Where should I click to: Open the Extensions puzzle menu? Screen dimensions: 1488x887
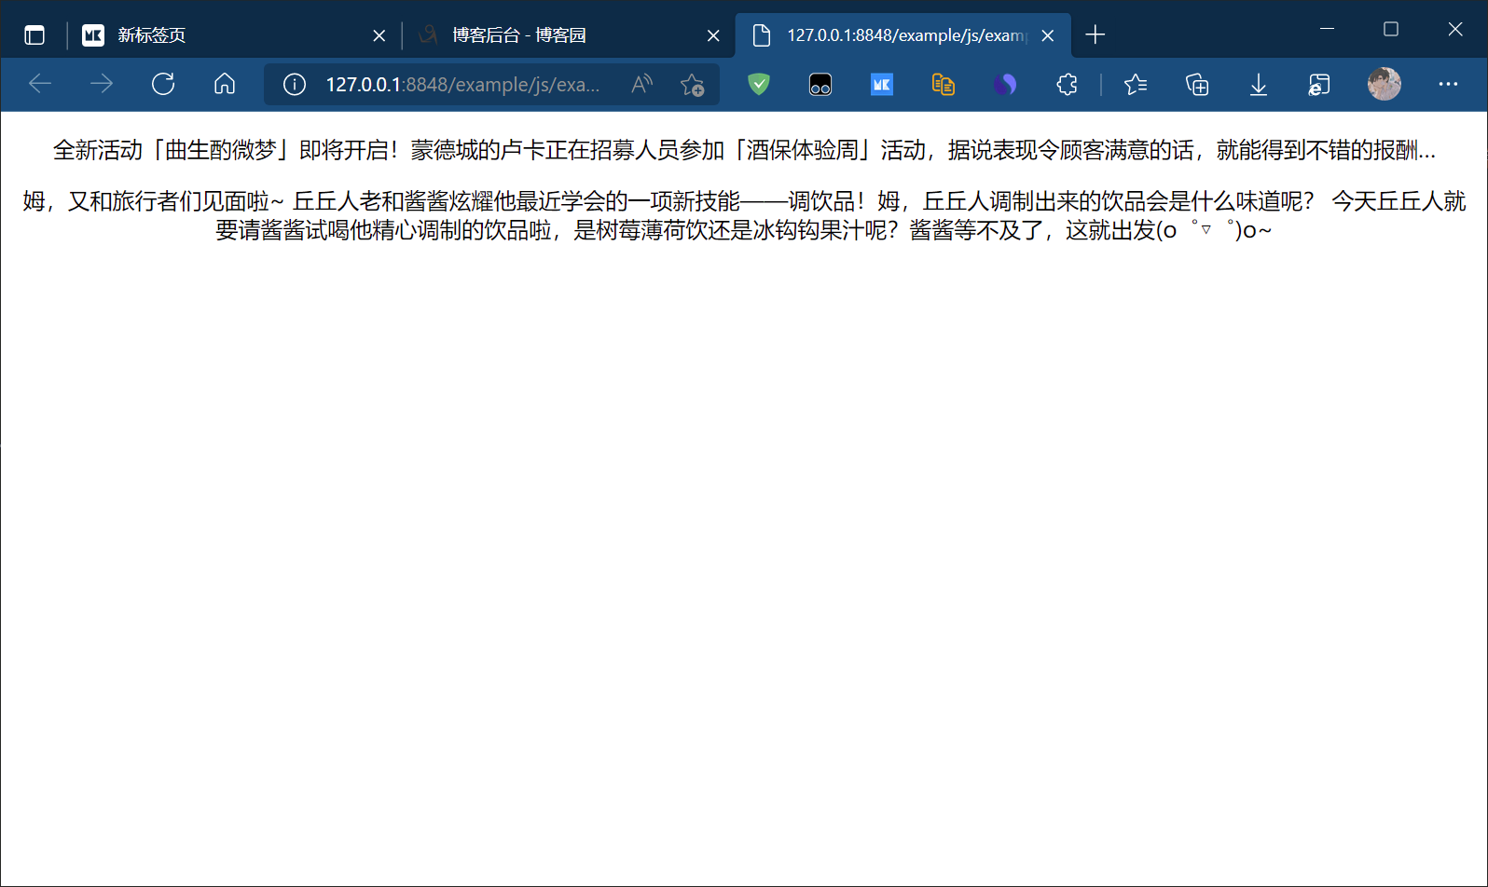(x=1067, y=85)
